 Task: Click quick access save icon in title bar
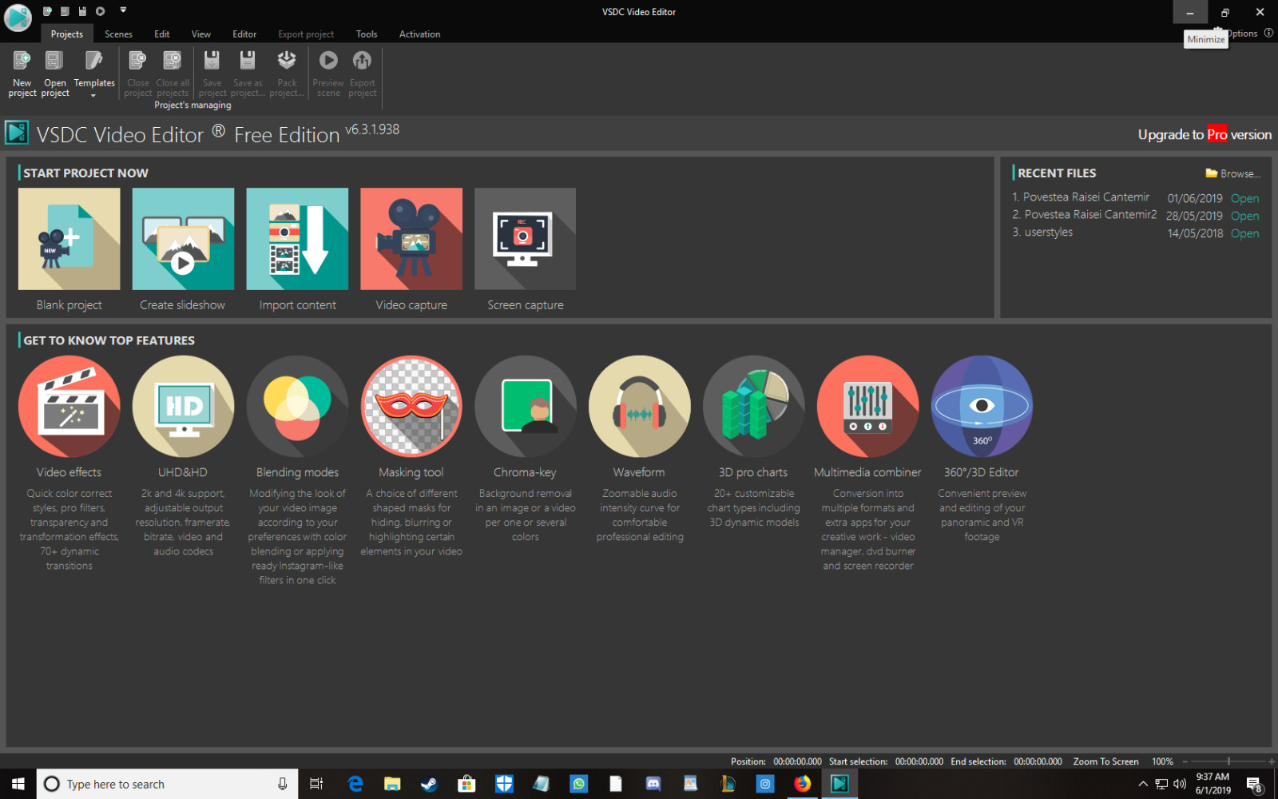(x=82, y=11)
